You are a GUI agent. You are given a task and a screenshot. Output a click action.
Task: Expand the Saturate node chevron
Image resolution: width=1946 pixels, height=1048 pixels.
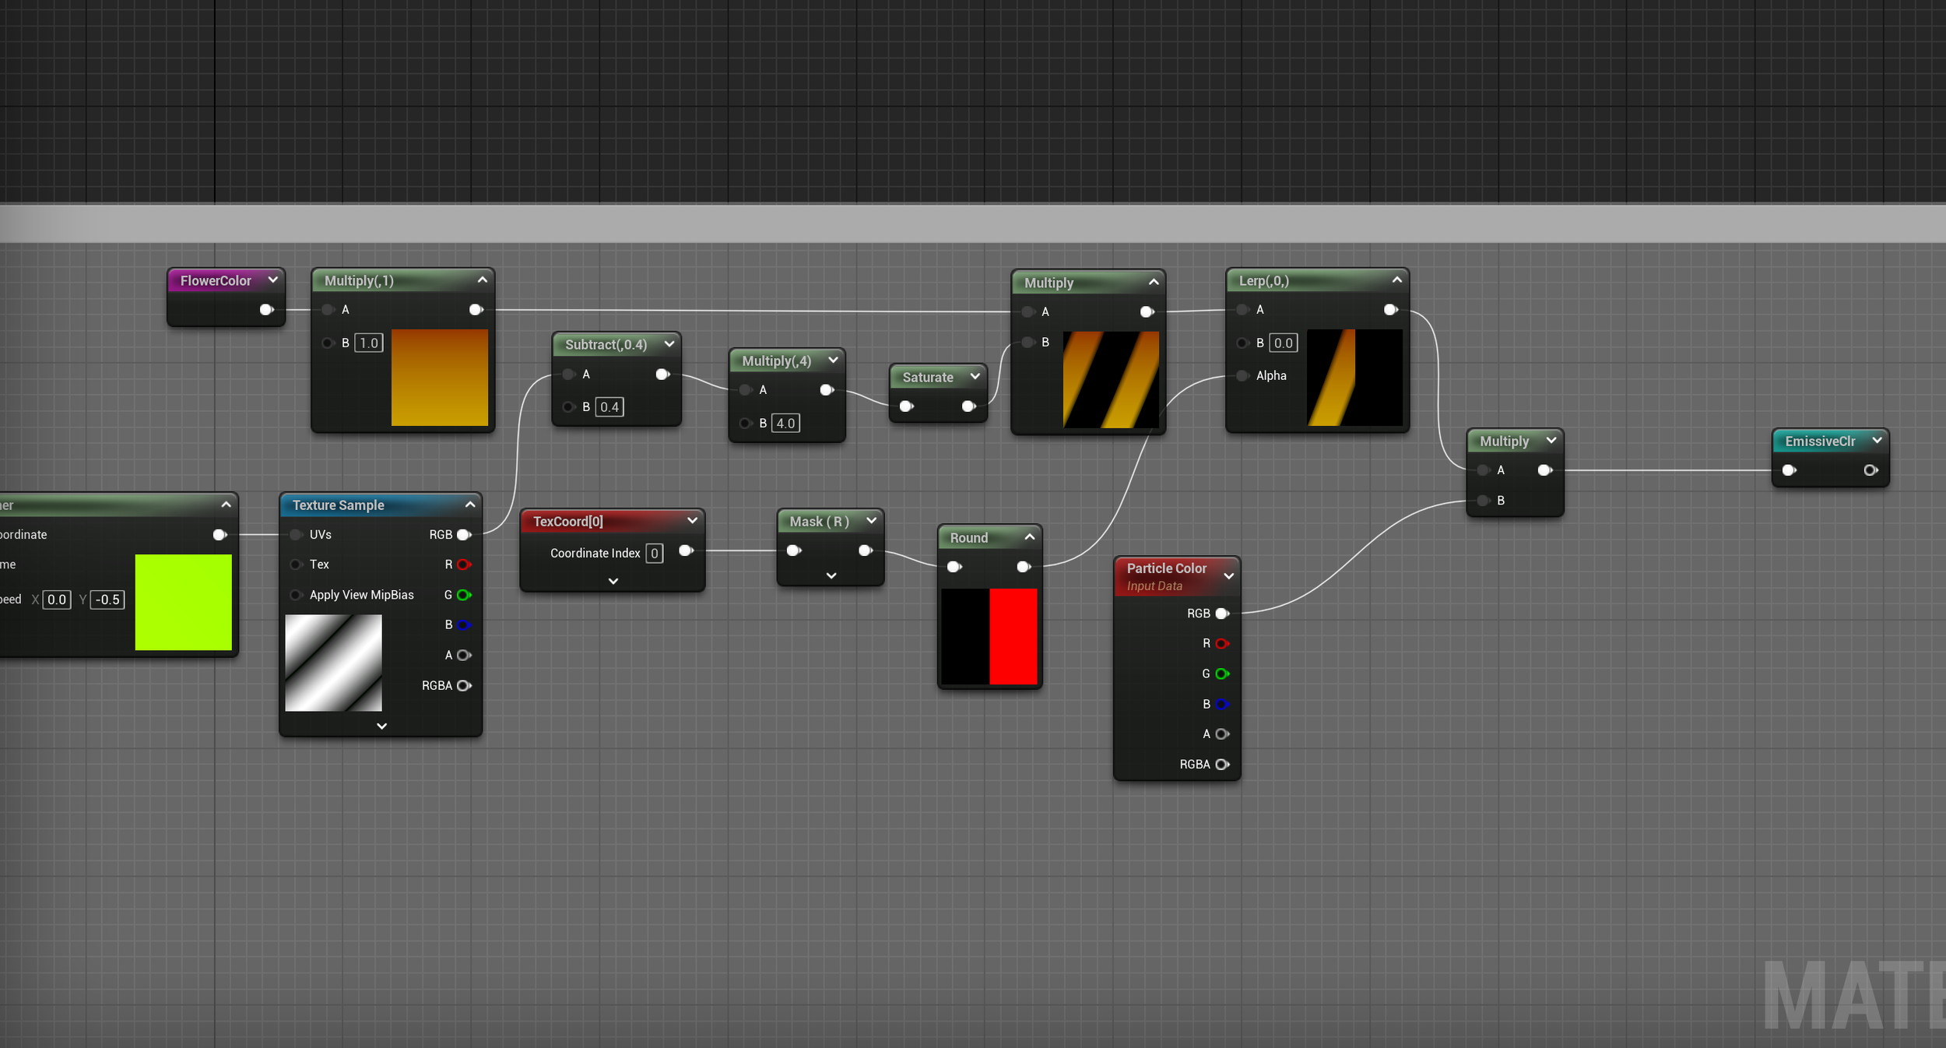pyautogui.click(x=975, y=377)
